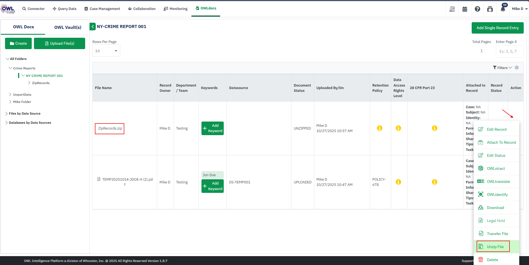Click the help question mark icon
Screen dimensions: 529x265
pos(477,9)
